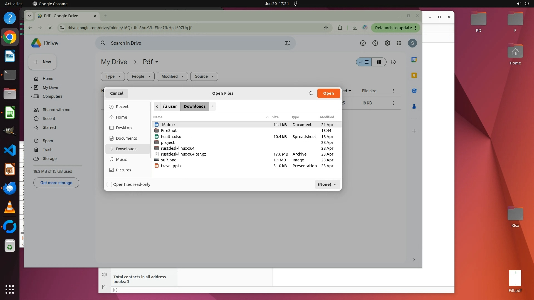534x300 pixels.
Task: Open Drive settings gear icon
Action: coord(387,43)
